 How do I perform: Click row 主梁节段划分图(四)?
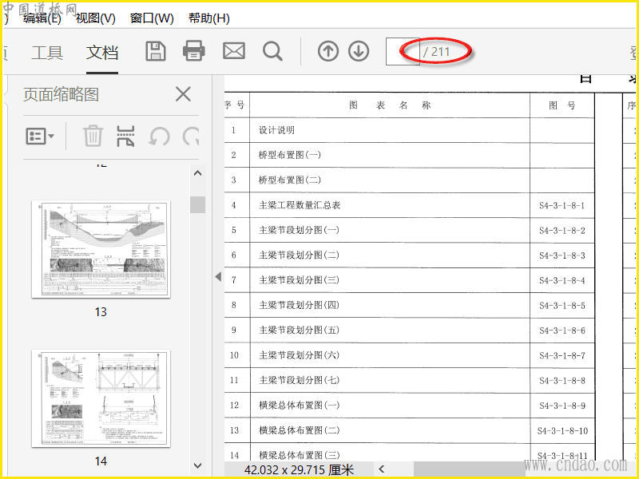[x=410, y=305]
